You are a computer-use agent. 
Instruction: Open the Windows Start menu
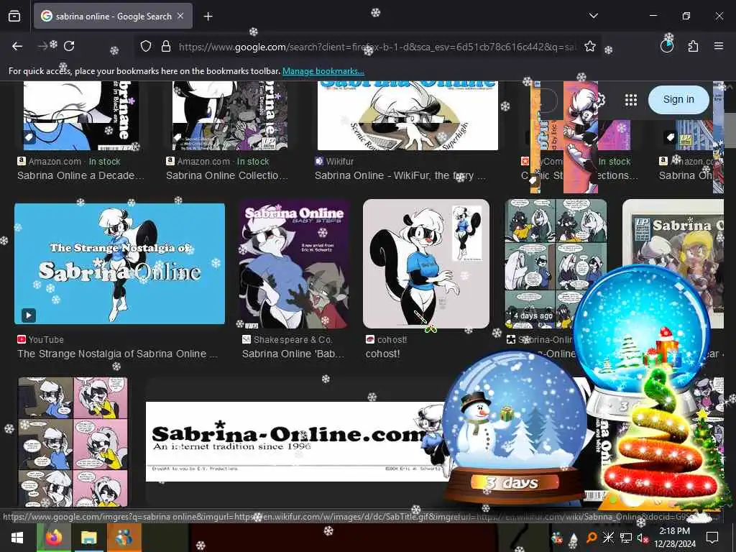click(17, 538)
